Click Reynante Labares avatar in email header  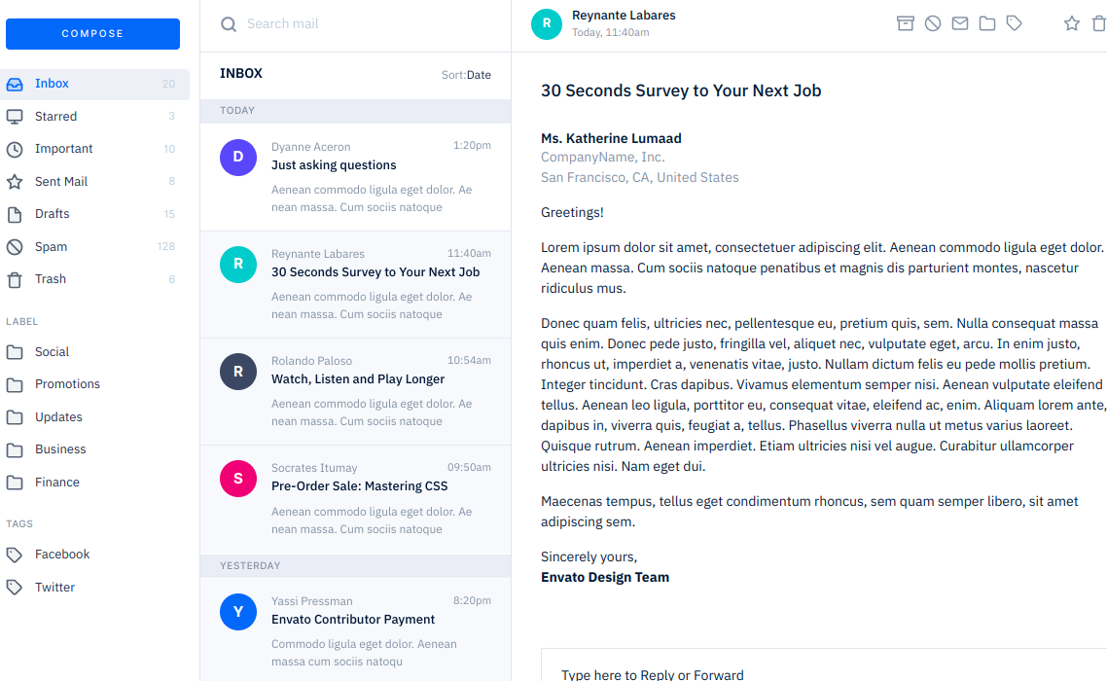coord(547,24)
